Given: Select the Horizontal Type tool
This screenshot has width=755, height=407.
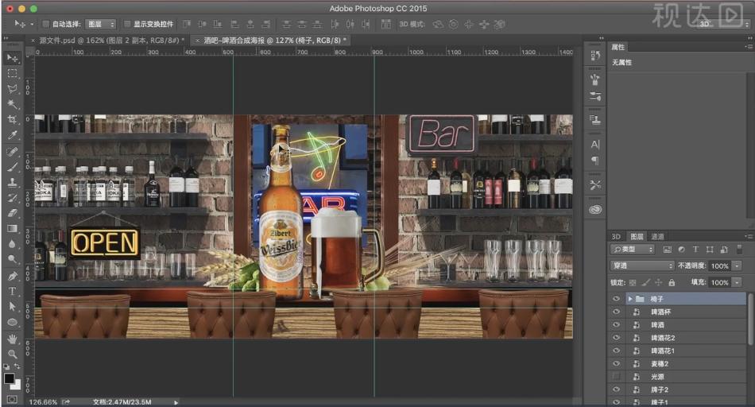Looking at the screenshot, I should pyautogui.click(x=12, y=292).
